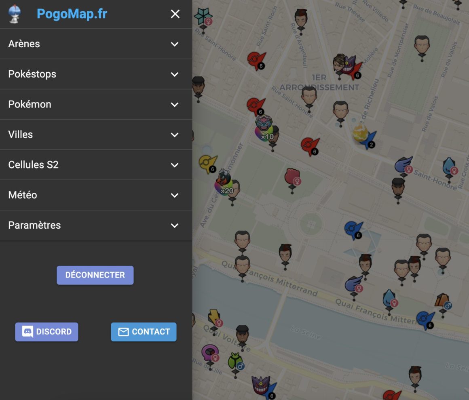Click the green bug-type Rocket marker

(235, 362)
